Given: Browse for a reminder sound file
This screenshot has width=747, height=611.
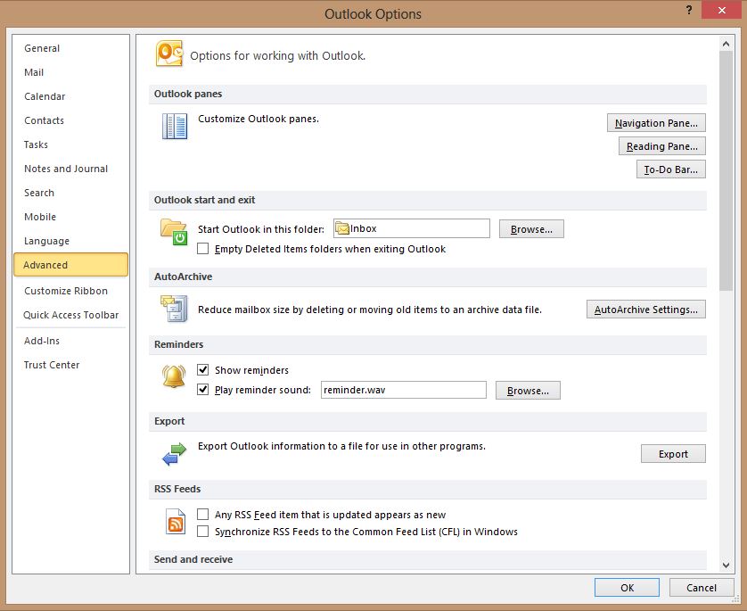Looking at the screenshot, I should (x=528, y=391).
